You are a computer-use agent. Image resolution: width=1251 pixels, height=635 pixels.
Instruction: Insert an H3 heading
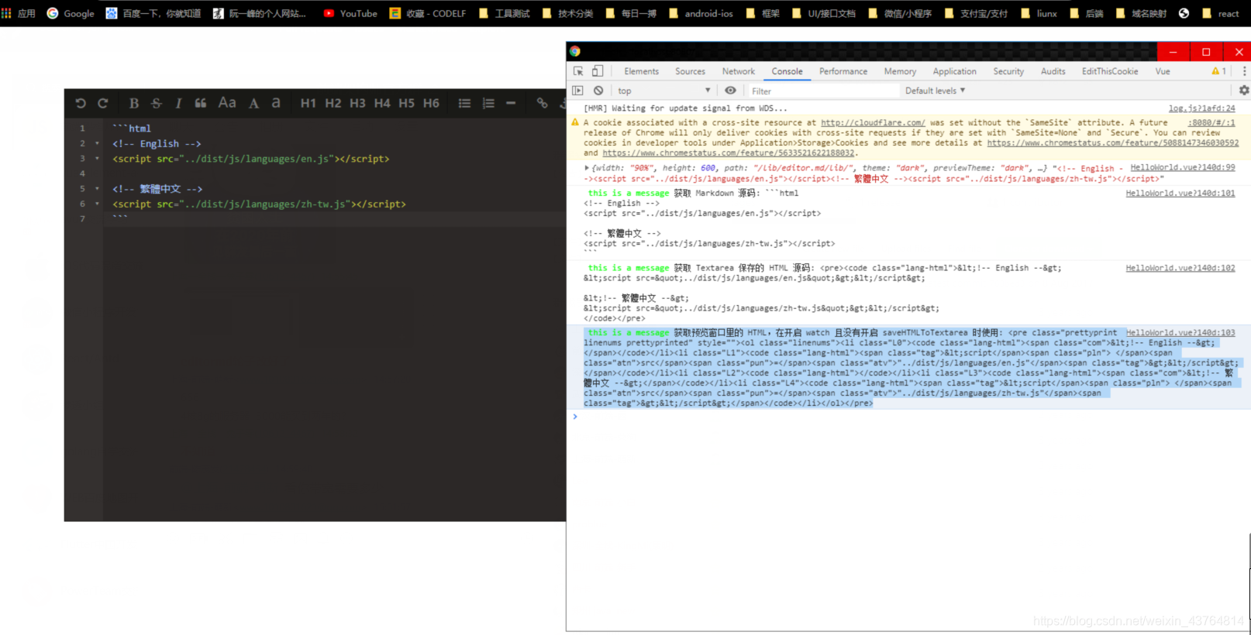pyautogui.click(x=357, y=103)
